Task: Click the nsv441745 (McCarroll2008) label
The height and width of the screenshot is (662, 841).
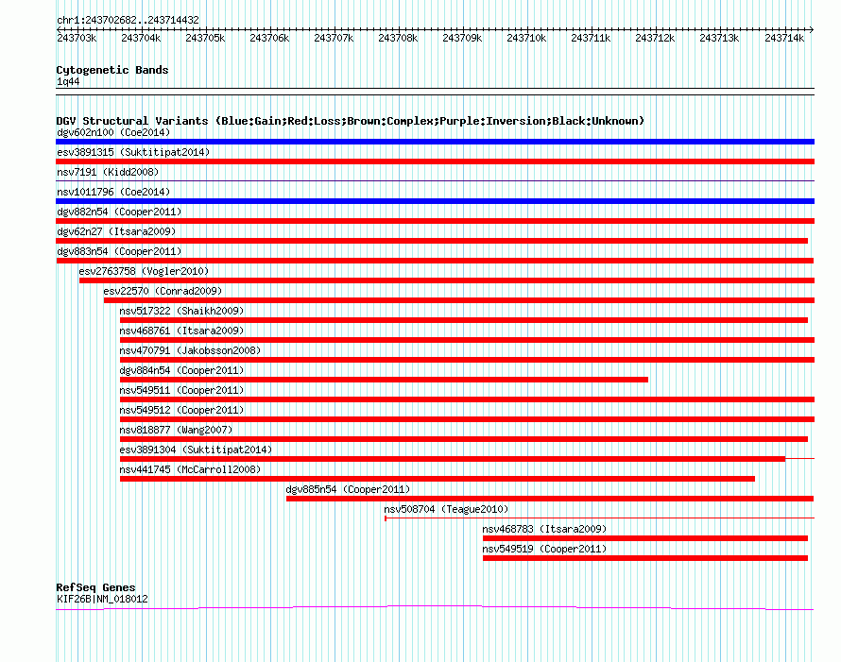Action: click(190, 469)
